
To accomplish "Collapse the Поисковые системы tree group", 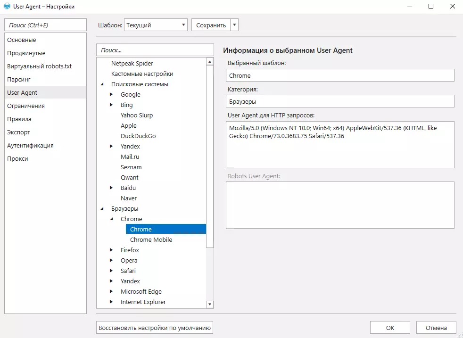I will click(102, 84).
